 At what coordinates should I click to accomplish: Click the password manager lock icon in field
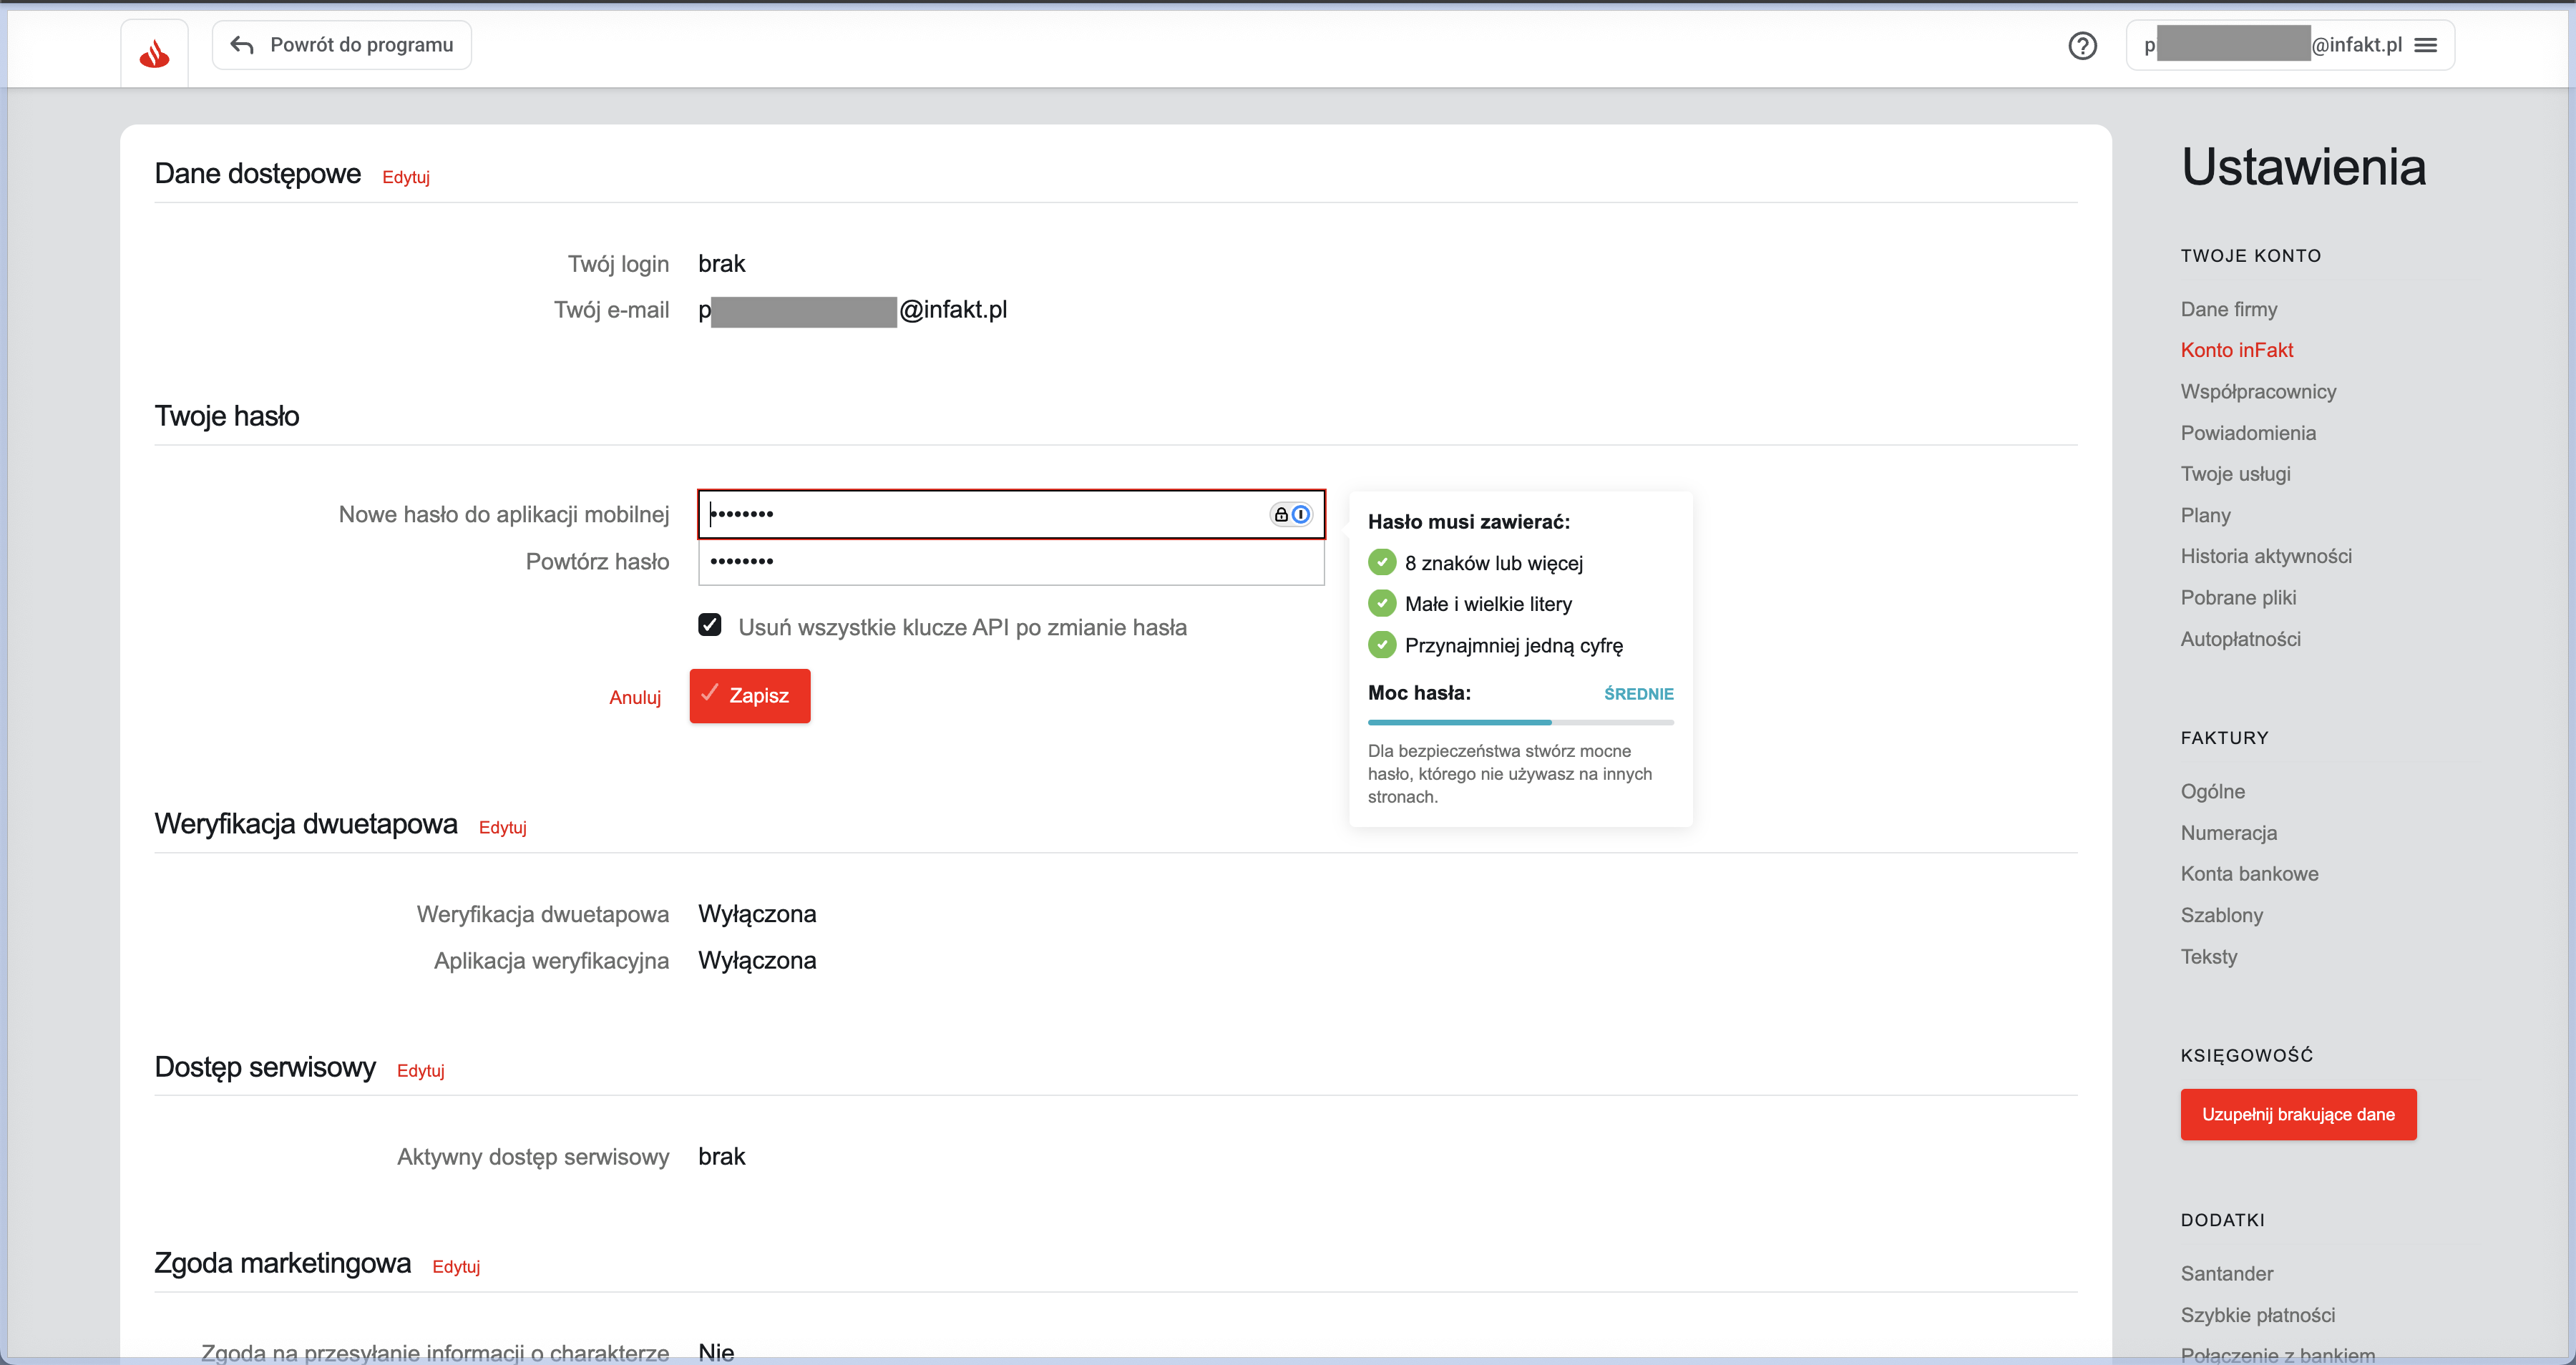[1281, 514]
